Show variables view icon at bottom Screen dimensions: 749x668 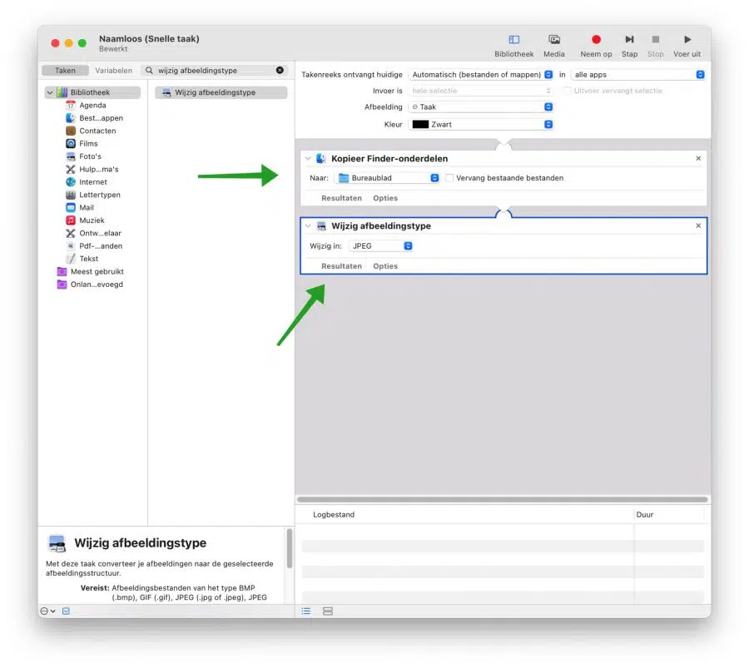pyautogui.click(x=328, y=611)
